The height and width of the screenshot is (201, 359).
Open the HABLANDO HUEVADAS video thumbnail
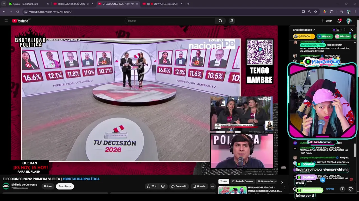[233, 190]
